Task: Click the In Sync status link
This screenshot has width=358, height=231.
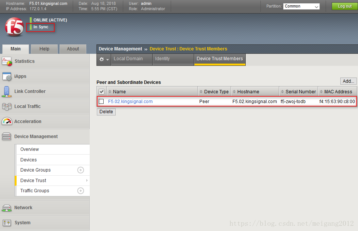Action: point(41,27)
